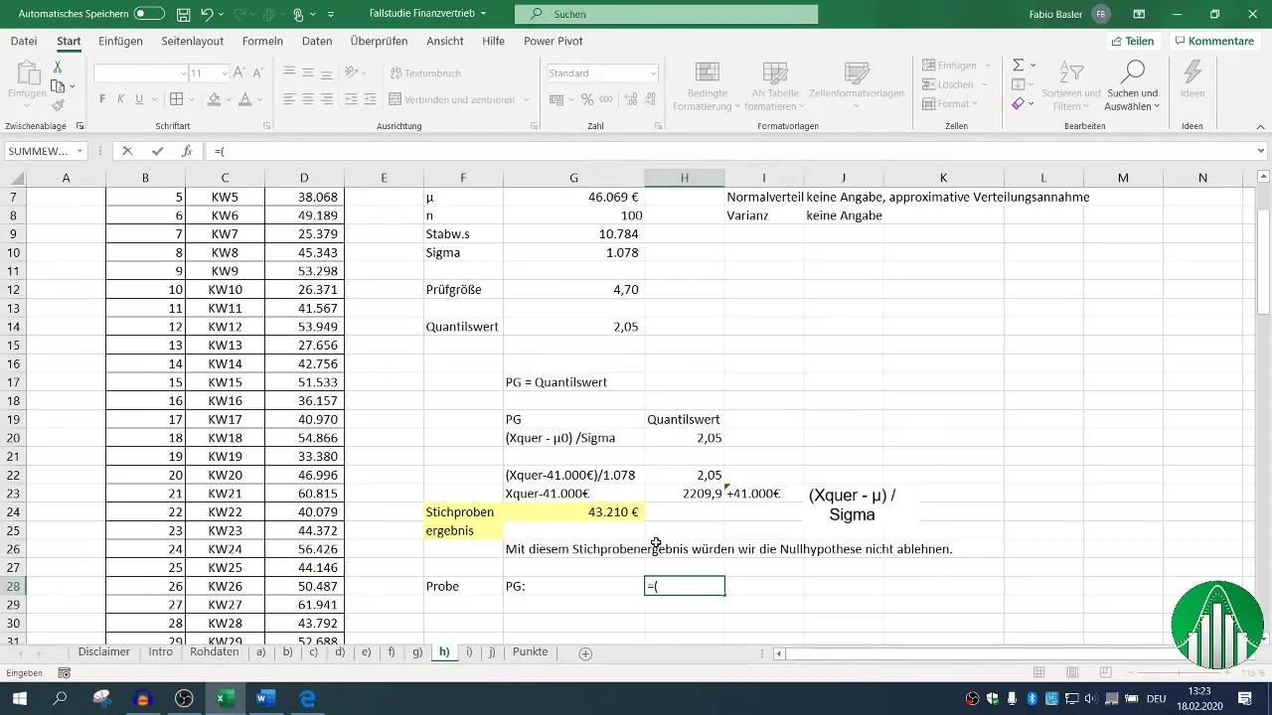Image resolution: width=1272 pixels, height=715 pixels.
Task: Apply thousands separator 000 format
Action: click(606, 99)
